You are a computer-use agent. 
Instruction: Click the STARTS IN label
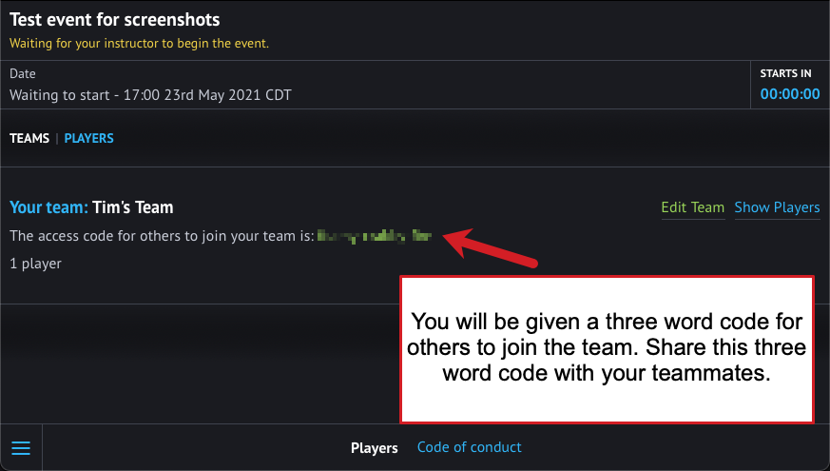pos(785,73)
